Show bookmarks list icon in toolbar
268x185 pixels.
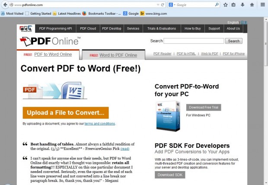(233, 5)
